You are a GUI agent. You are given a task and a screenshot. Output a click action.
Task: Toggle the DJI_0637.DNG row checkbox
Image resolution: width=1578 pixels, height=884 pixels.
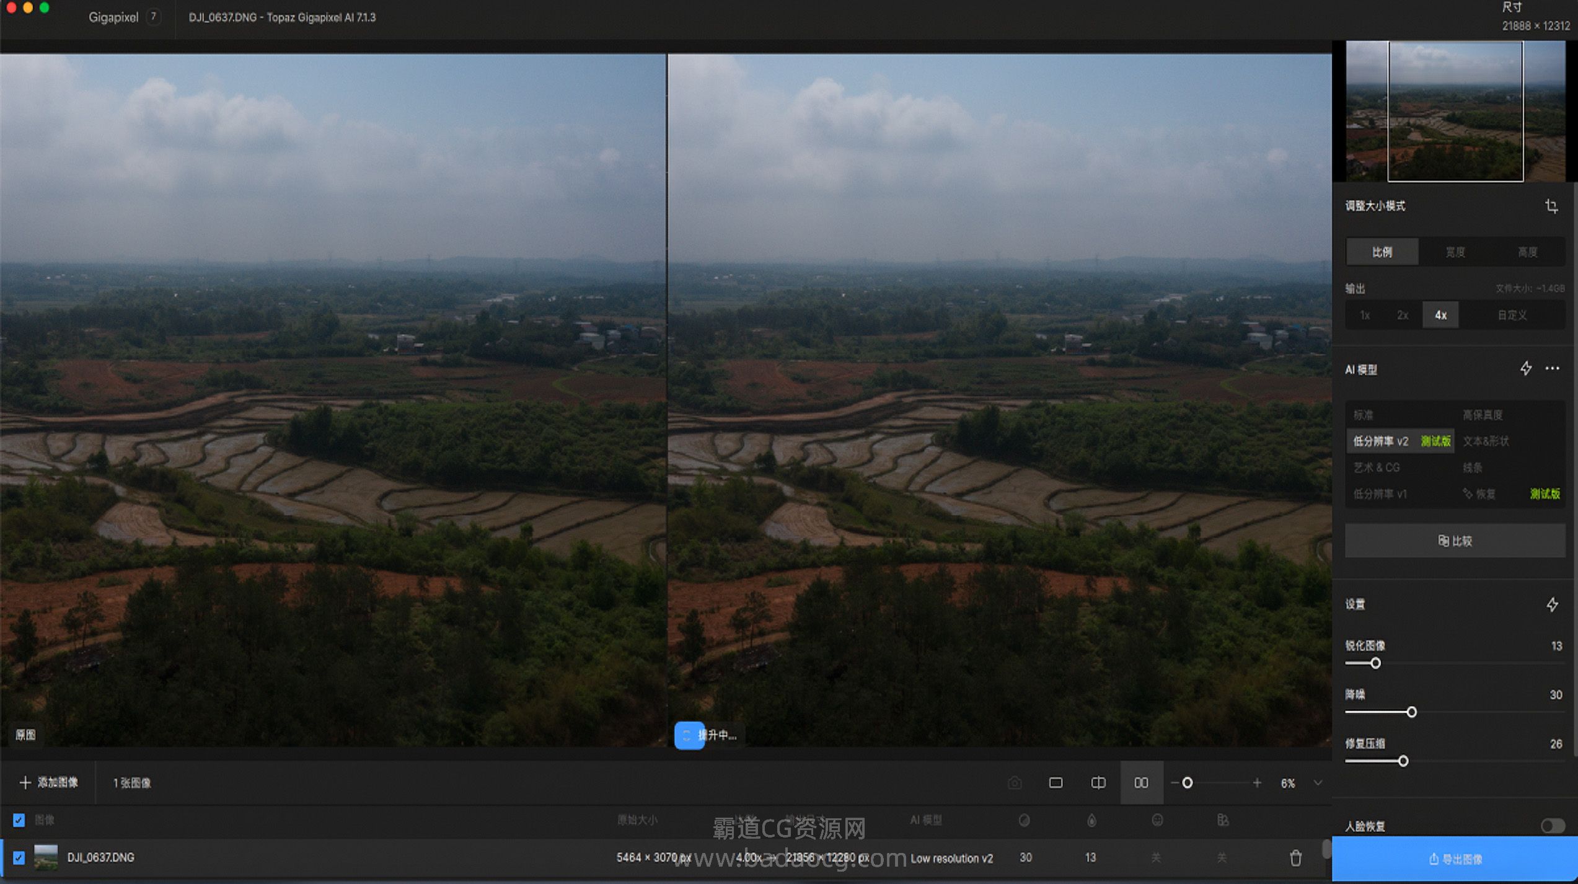coord(19,858)
